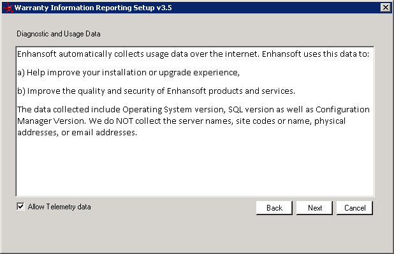Proceed with the Next button
Image resolution: width=394 pixels, height=254 pixels.
314,207
